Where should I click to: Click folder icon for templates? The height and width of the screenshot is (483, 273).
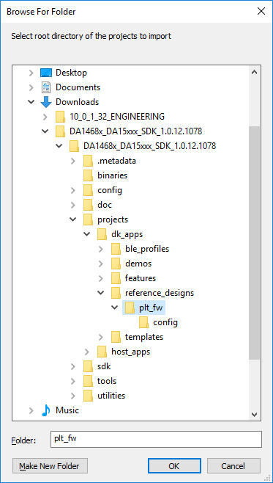click(x=116, y=337)
